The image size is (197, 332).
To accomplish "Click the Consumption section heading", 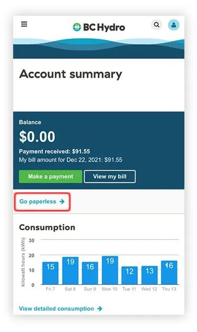I will pos(47,227).
